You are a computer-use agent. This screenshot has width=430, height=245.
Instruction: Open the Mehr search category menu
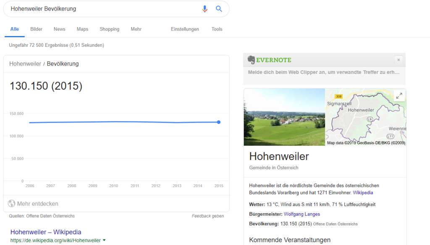tap(136, 29)
